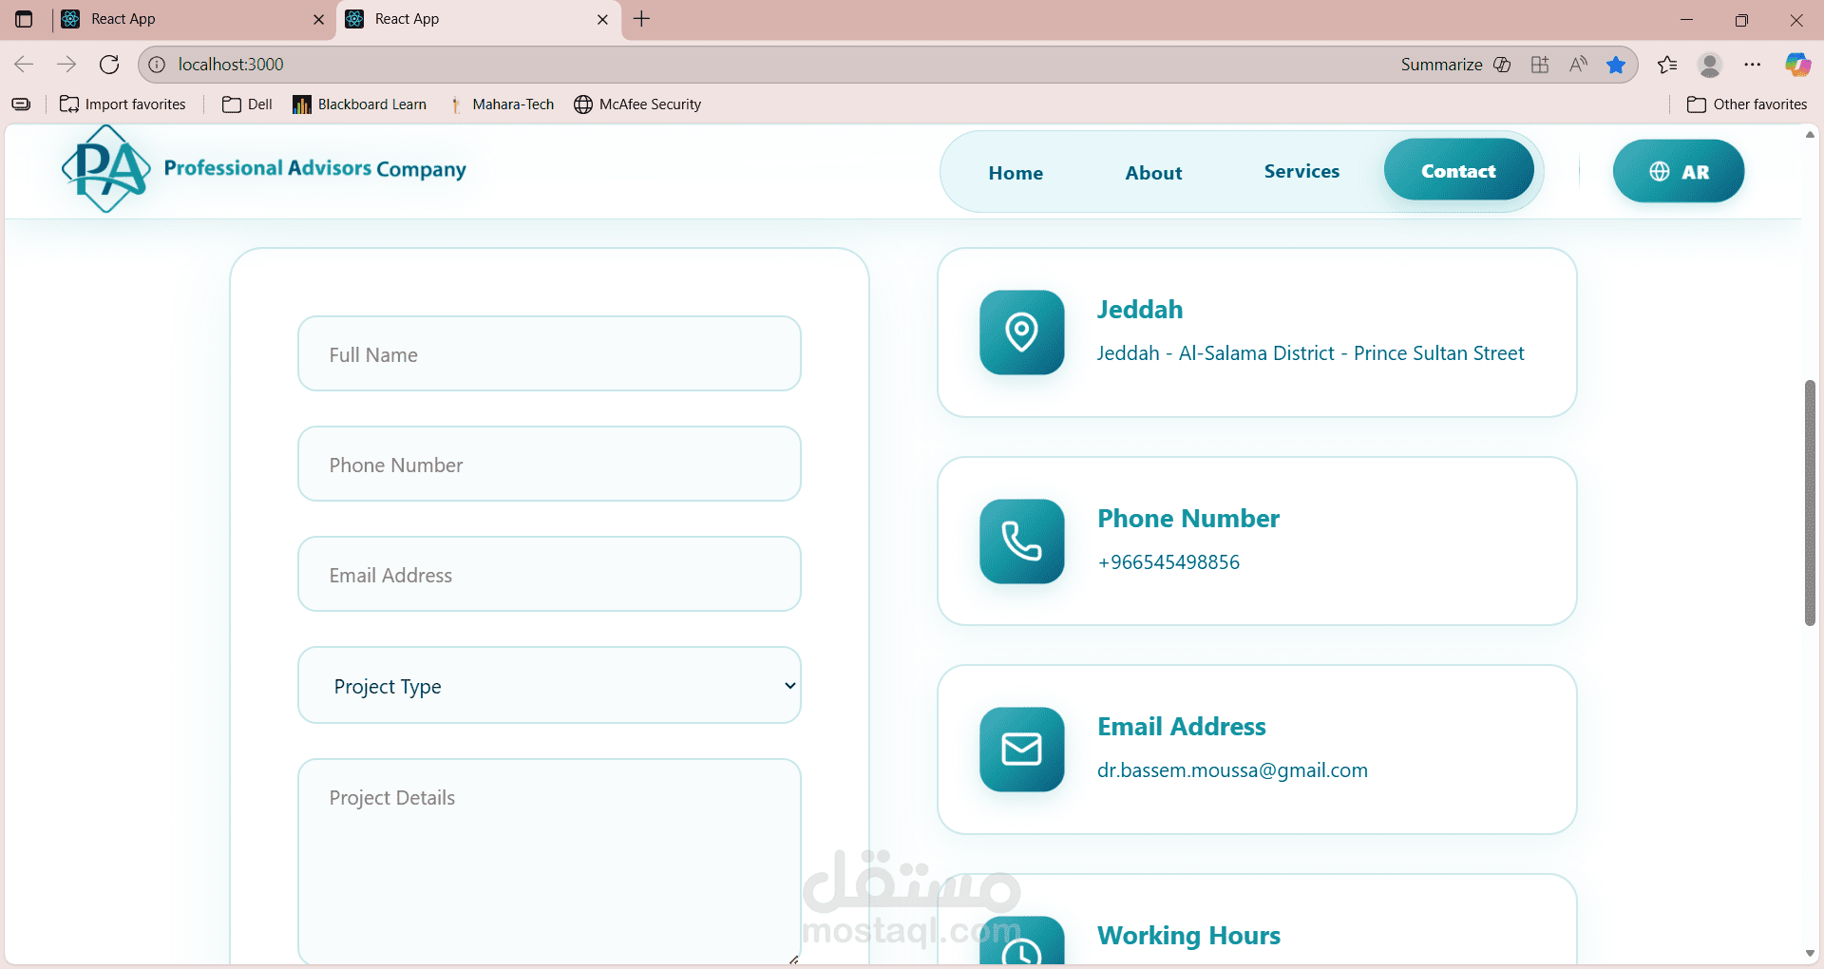Switch language with the AR button
This screenshot has width=1824, height=969.
[x=1679, y=171]
